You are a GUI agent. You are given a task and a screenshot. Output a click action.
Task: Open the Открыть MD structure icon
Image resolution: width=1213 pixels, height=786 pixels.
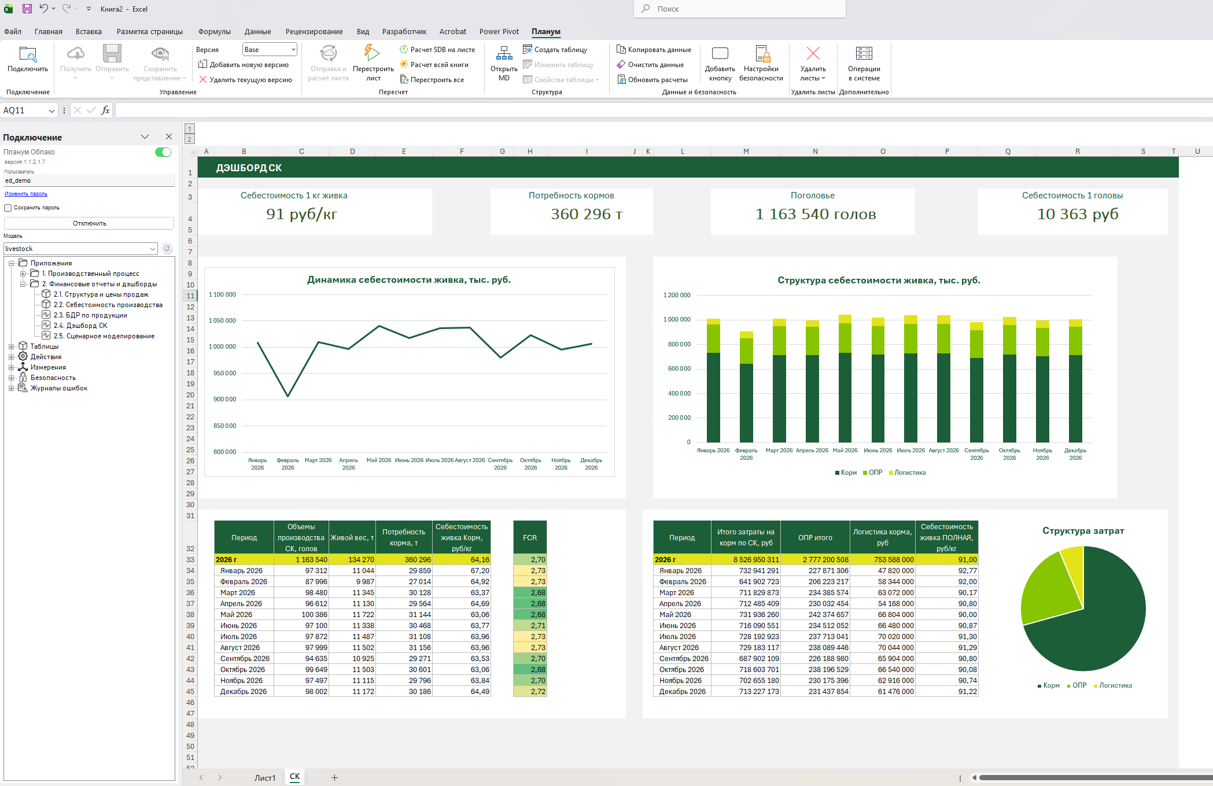pos(503,54)
